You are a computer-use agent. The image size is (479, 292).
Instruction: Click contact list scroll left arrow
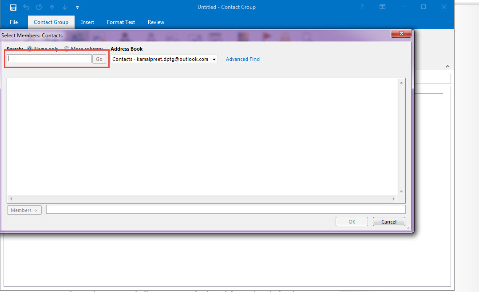pyautogui.click(x=11, y=199)
